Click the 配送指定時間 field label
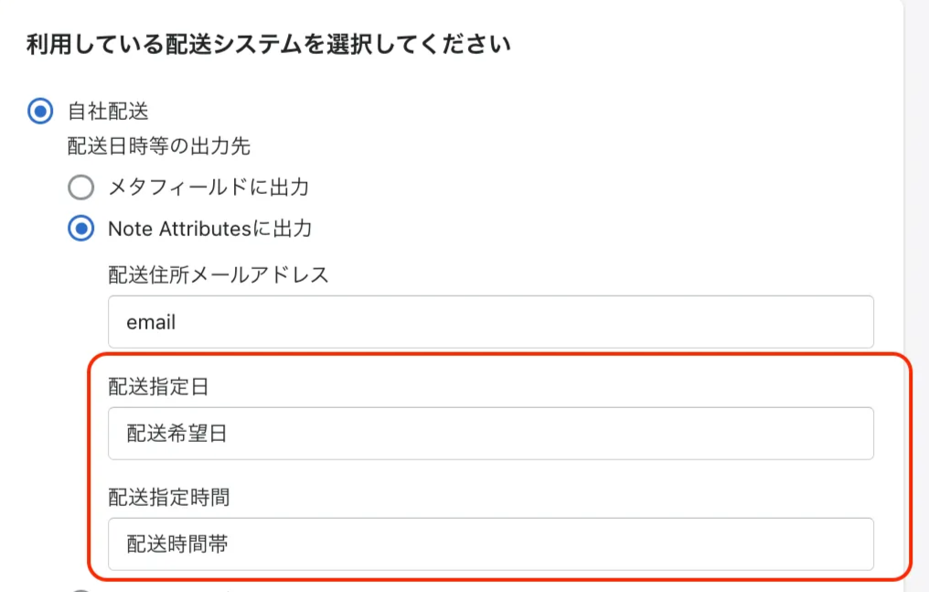The height and width of the screenshot is (592, 929). [x=168, y=498]
